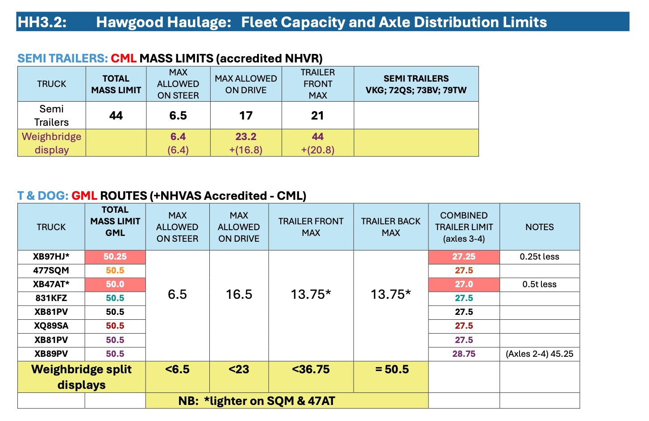This screenshot has width=649, height=421.
Task: Select the TOTAL MASS LIMIT GML header
Action: [x=115, y=227]
